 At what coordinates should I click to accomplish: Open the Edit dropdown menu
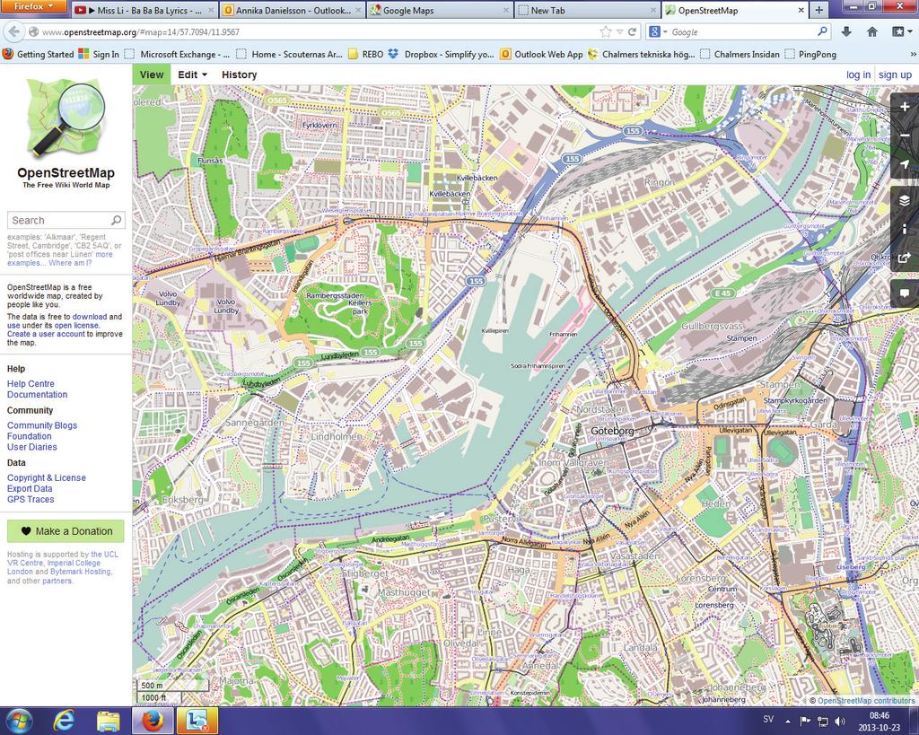click(x=192, y=74)
